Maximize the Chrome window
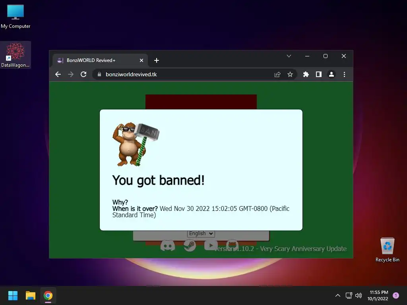Screen dimensions: 407x305 (x=326, y=56)
